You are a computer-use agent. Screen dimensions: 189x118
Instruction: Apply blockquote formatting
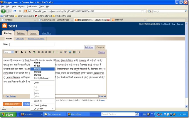pos(61,52)
